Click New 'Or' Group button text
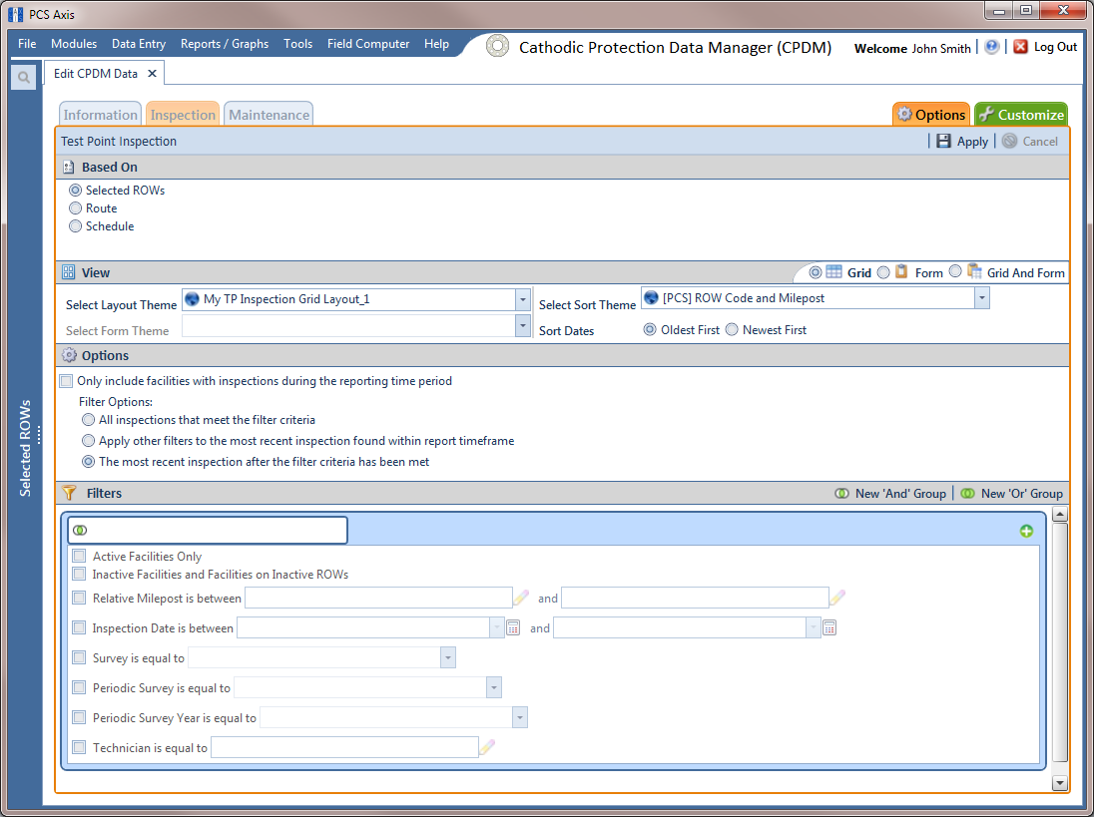This screenshot has height=817, width=1094. (x=1022, y=494)
